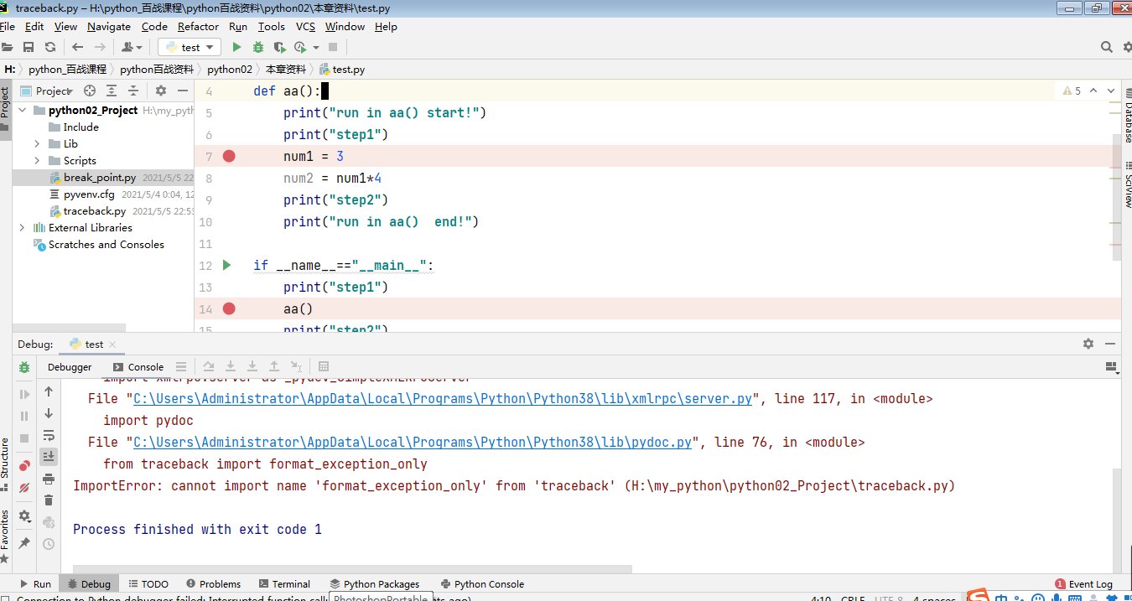Viewport: 1132px width, 601px height.
Task: Open dropdown arrow beside profile run icon
Action: point(314,48)
